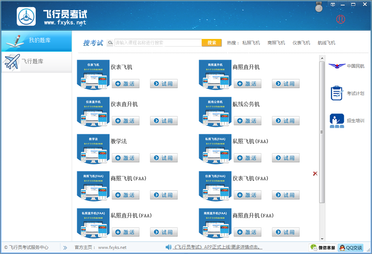This screenshot has width=372, height=254.
Task: Open title bar dropdown menu button
Action: pyautogui.click(x=333, y=4)
